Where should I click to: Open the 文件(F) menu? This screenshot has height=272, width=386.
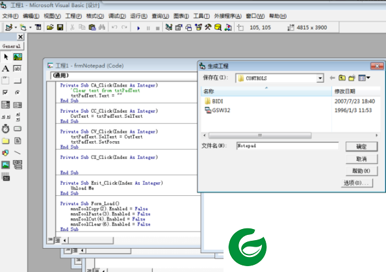coord(10,16)
